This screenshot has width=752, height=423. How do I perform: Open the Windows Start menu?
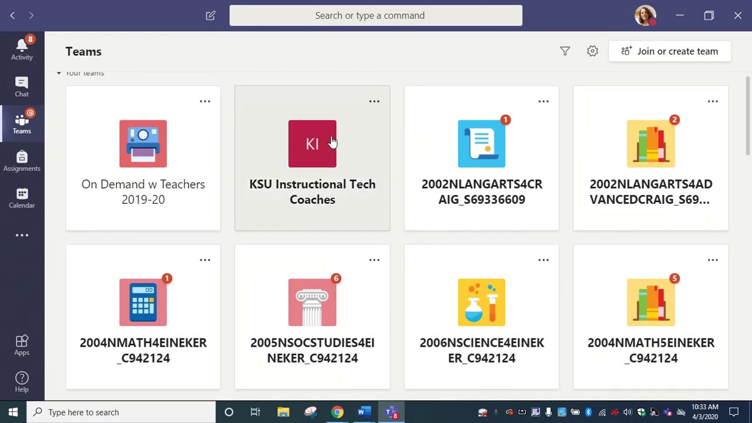coord(13,412)
